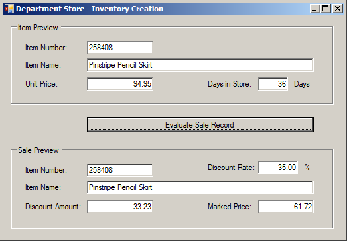
Task: Click the window title text
Action: tap(90, 9)
